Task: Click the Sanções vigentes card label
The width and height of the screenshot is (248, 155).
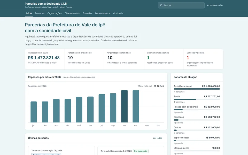Action: point(195,53)
